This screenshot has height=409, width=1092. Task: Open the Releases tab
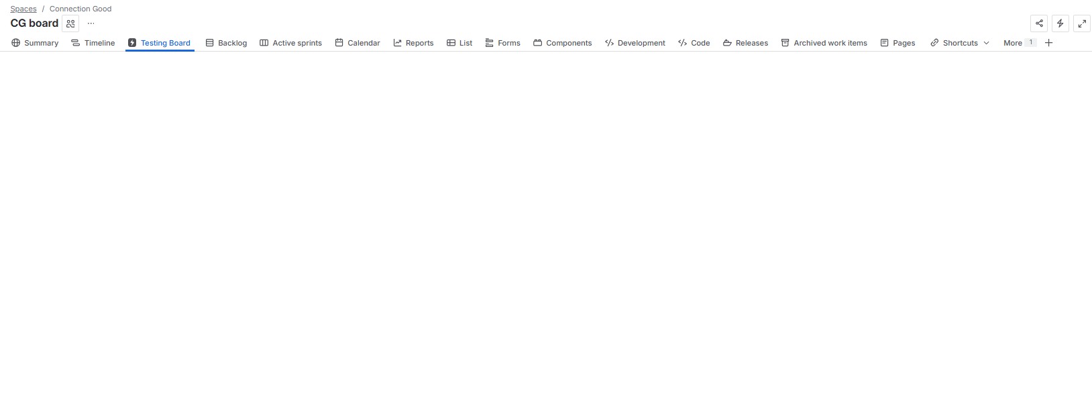745,43
